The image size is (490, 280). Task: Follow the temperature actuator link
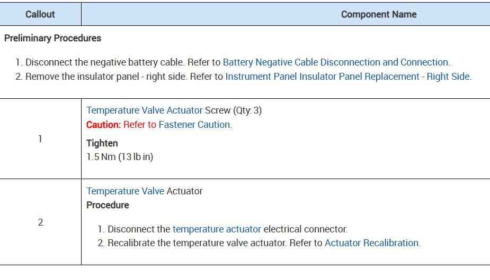[x=217, y=229]
